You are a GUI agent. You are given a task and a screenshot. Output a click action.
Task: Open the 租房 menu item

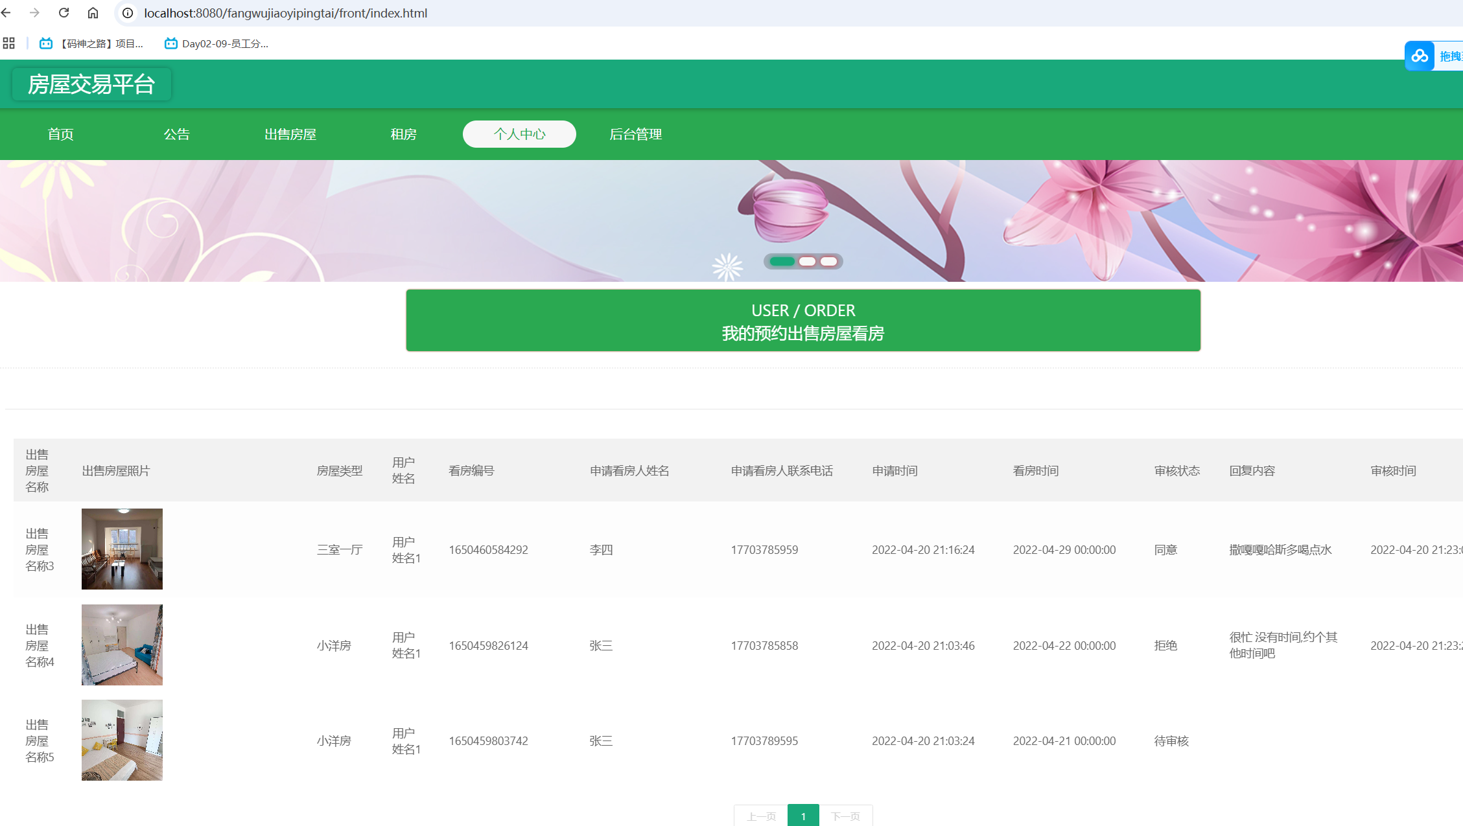(403, 134)
